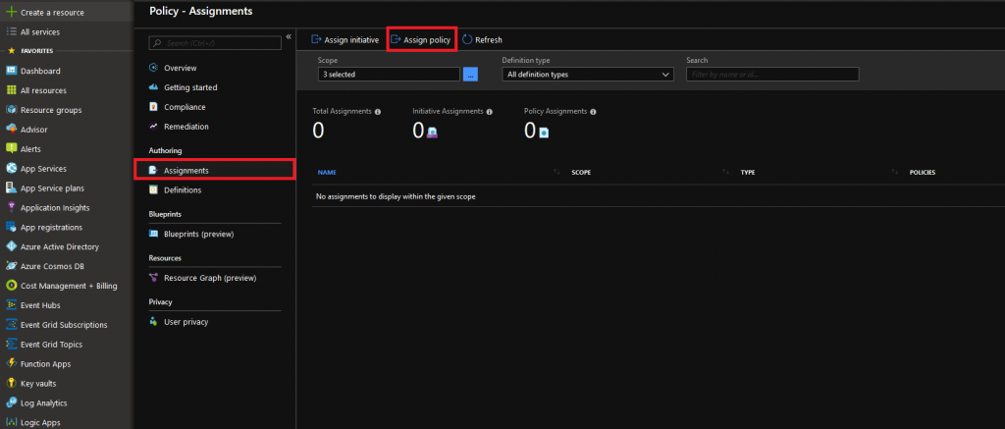Open the Key vaults icon
The height and width of the screenshot is (429, 1005).
coord(11,384)
